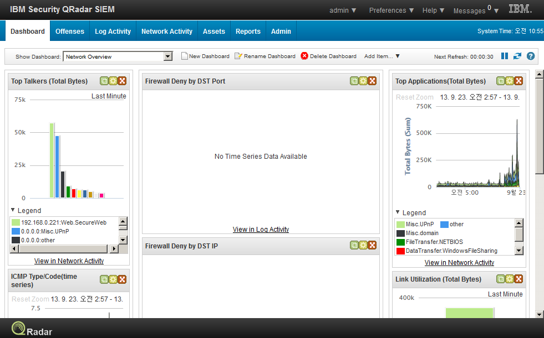Viewport: 544px width, 338px height.
Task: Click the FileTransfer.NETBIOS green swatch
Action: 400,242
